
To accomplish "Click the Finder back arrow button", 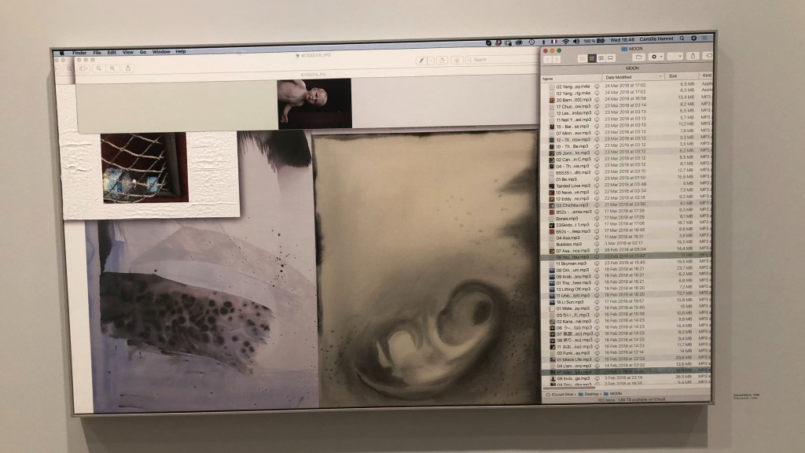I will point(550,59).
